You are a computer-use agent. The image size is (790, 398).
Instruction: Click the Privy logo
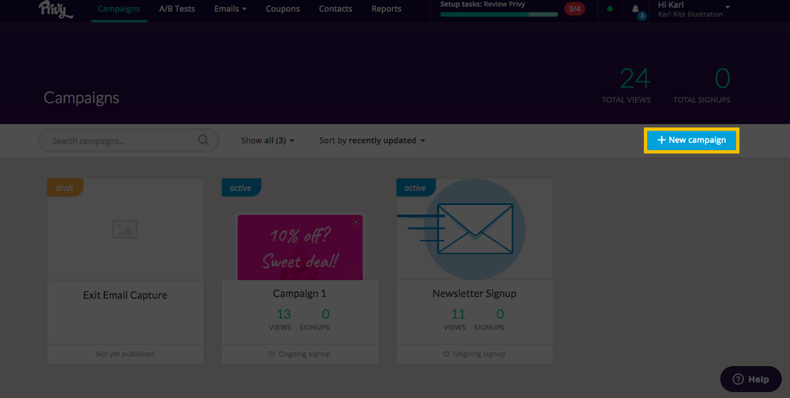(x=56, y=9)
